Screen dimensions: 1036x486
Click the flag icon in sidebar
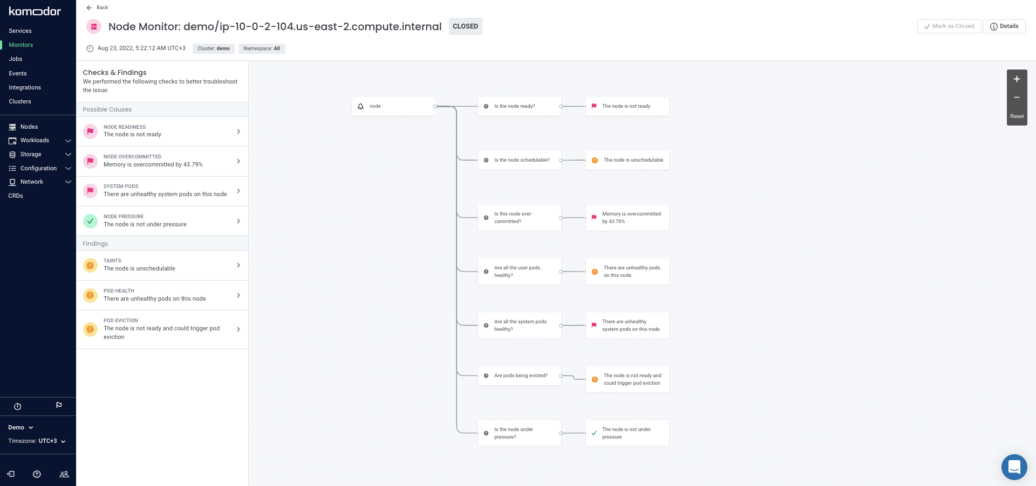(59, 405)
